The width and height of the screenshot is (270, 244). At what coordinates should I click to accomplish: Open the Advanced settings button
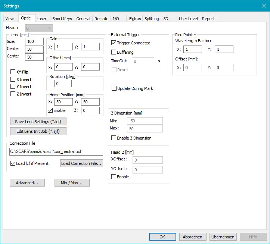27,183
